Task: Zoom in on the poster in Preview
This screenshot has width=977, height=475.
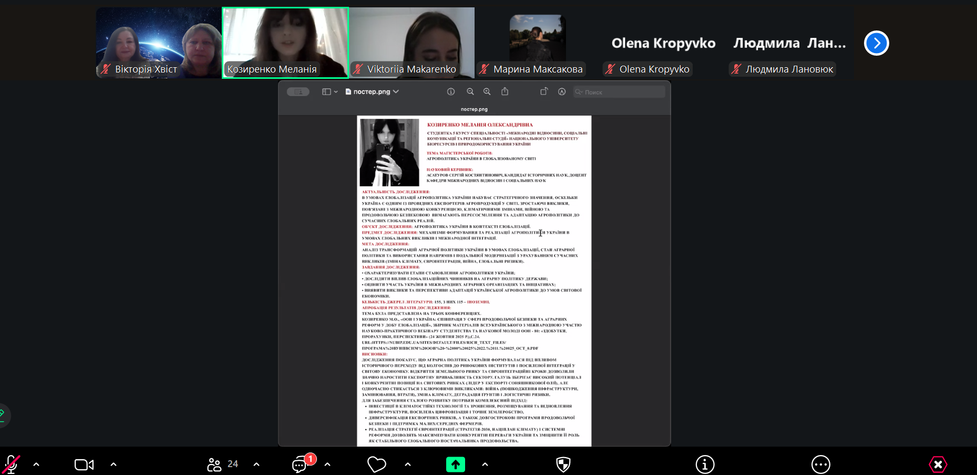Action: (x=487, y=91)
